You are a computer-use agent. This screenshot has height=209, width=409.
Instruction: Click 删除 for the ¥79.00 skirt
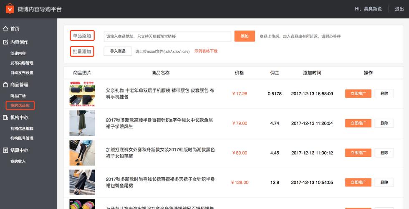tap(384, 123)
